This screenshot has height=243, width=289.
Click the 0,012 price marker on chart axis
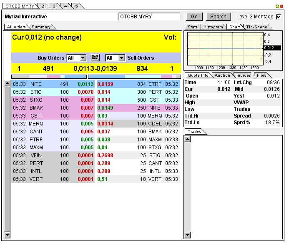pos(272,48)
